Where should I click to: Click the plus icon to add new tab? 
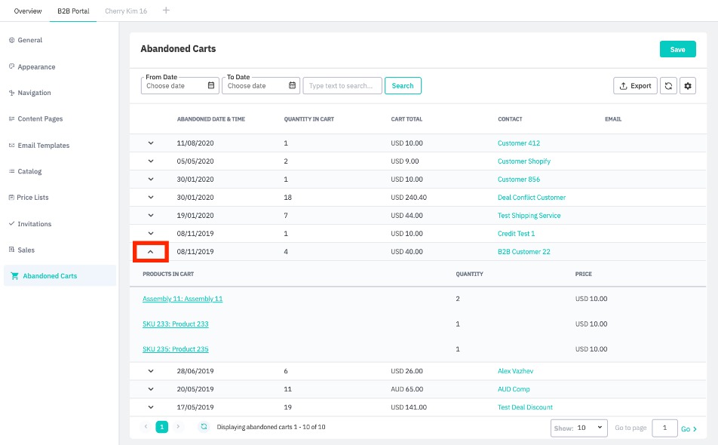(166, 11)
